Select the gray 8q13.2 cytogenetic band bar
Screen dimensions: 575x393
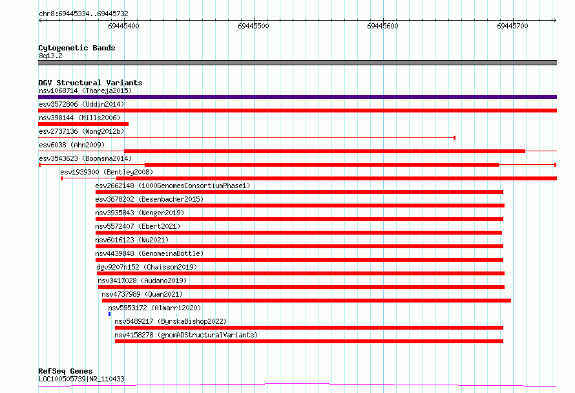coord(297,63)
